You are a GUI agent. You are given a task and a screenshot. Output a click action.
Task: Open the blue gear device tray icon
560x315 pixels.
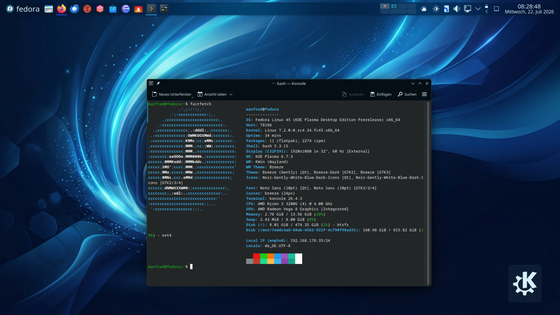[x=446, y=9]
